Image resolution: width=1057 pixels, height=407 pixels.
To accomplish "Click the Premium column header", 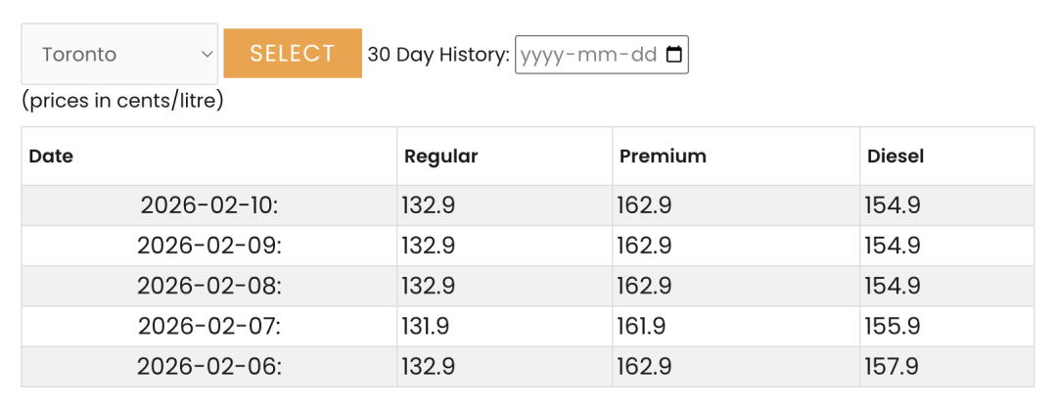I will [663, 156].
